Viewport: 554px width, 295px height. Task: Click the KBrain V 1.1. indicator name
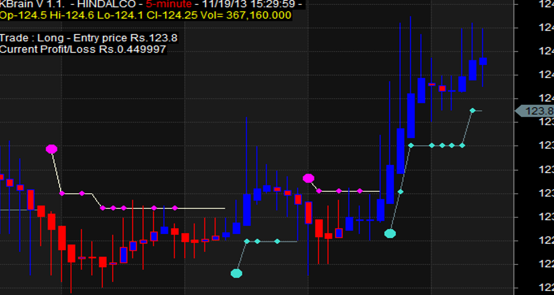coord(32,4)
